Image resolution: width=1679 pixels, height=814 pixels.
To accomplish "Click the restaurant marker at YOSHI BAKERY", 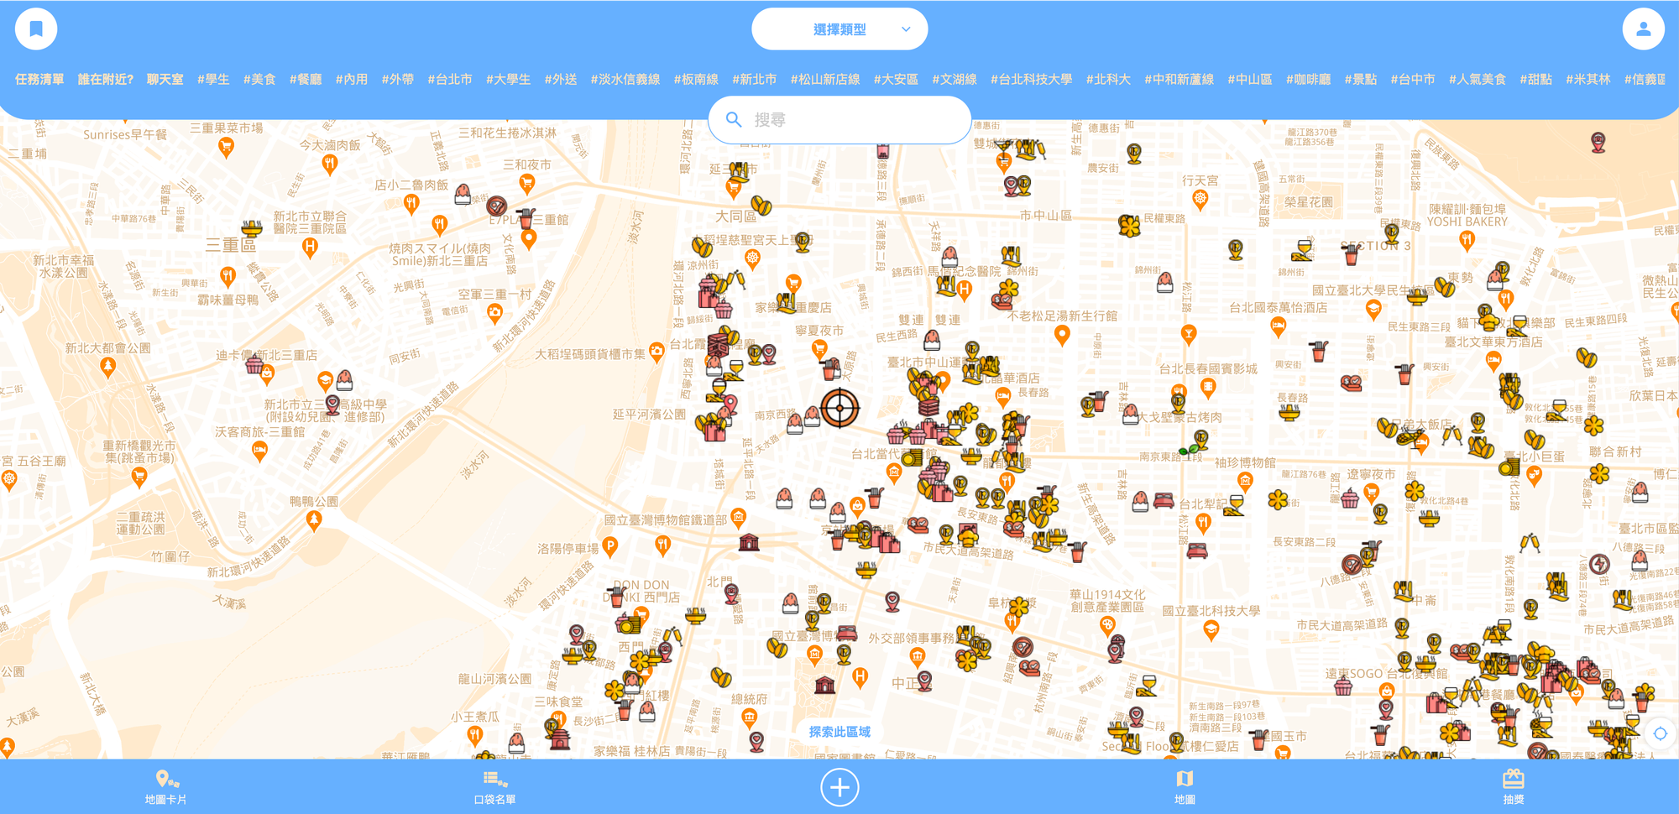I will 1467,242.
